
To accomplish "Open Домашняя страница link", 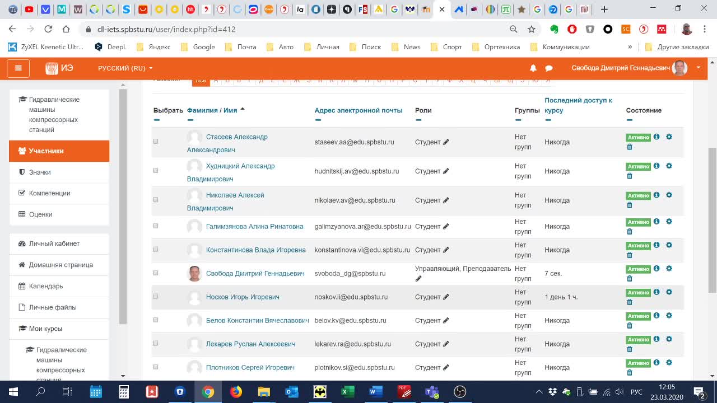I will click(x=59, y=265).
